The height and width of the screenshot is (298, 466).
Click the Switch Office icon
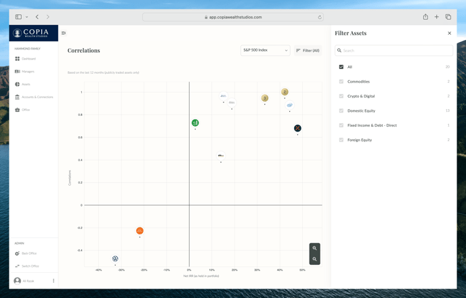[x=18, y=266]
